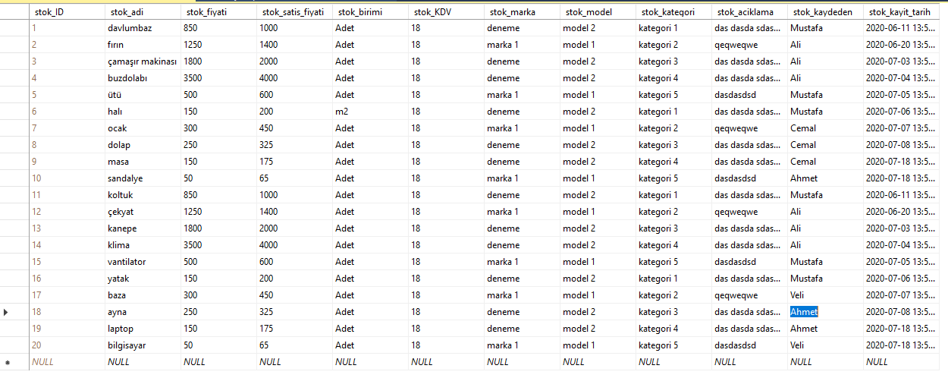Select stok_ID cell '10'
This screenshot has width=948, height=378.
(x=67, y=178)
